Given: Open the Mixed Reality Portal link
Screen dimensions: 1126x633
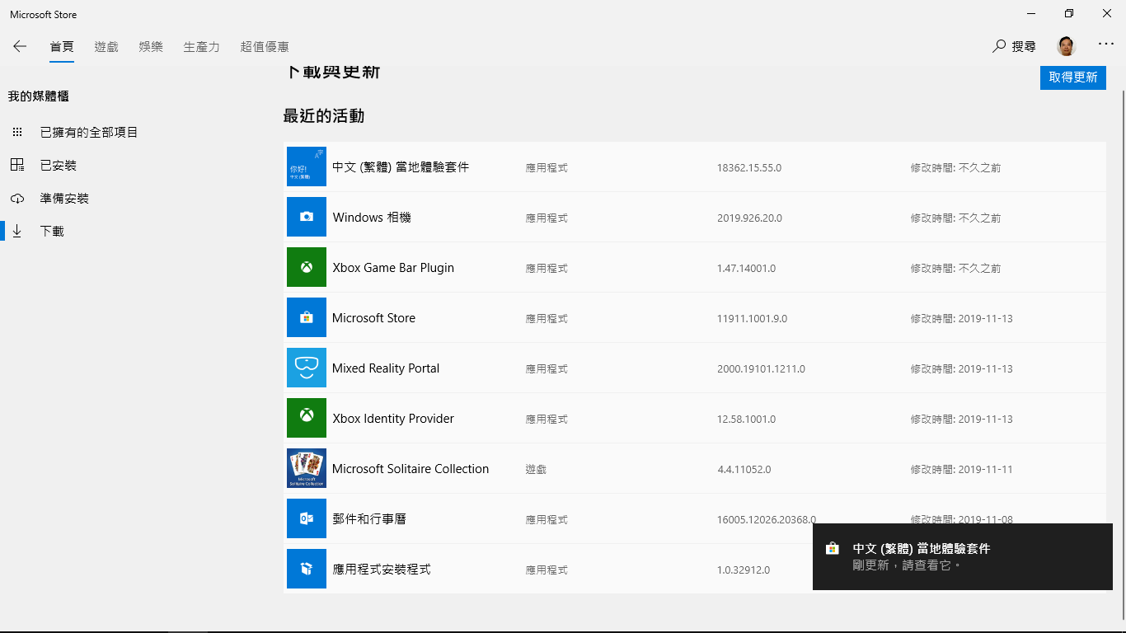Looking at the screenshot, I should tap(386, 368).
